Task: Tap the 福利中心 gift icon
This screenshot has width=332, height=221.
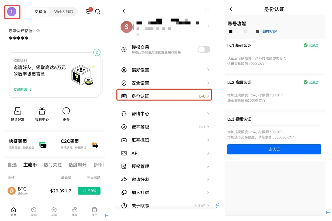Action: [42, 111]
